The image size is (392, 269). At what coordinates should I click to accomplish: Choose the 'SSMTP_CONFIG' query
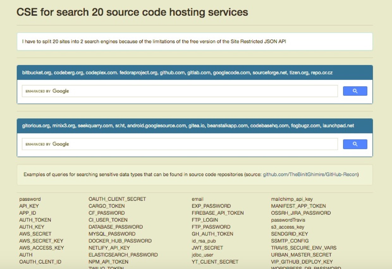(x=290, y=241)
